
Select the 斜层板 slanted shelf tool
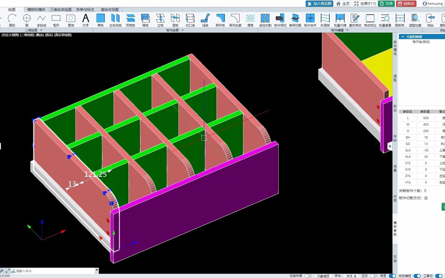click(325, 20)
